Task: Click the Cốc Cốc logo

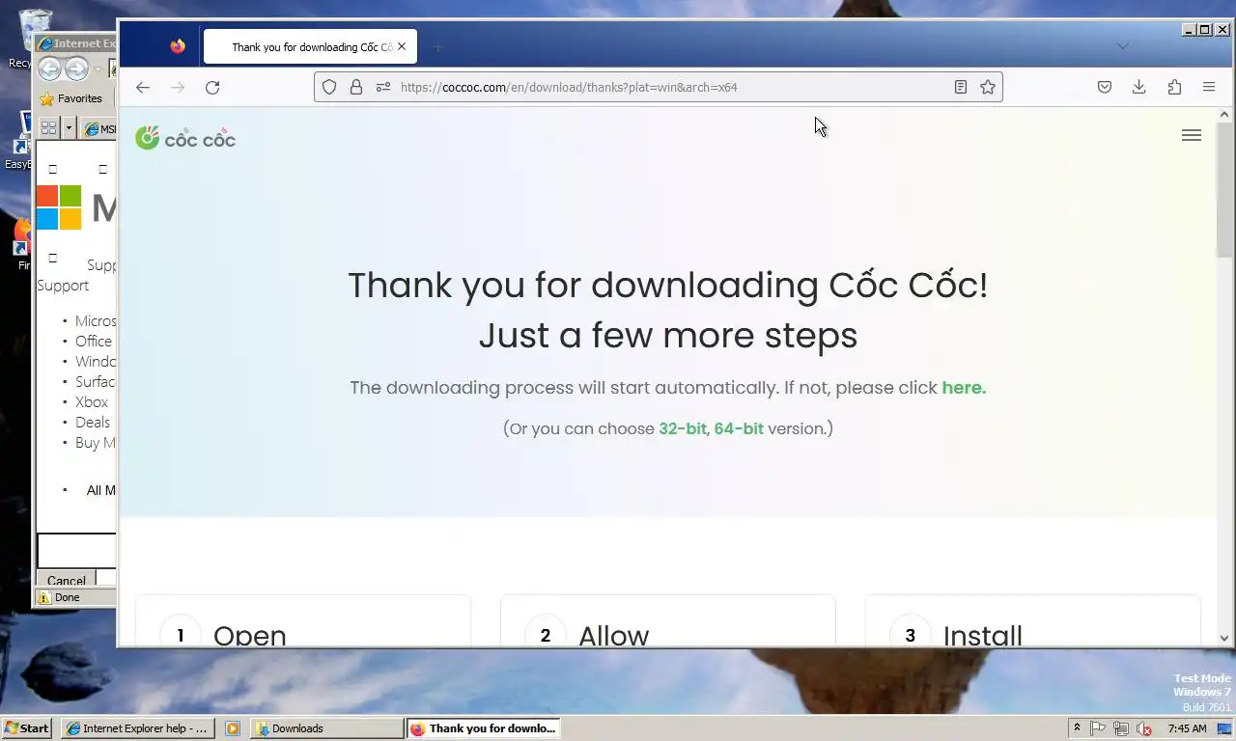Action: point(185,138)
